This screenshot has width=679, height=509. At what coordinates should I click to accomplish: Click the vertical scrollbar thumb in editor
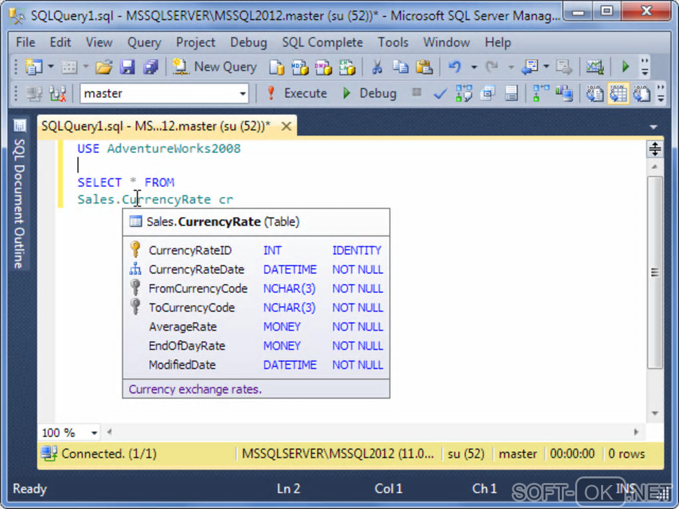655,272
